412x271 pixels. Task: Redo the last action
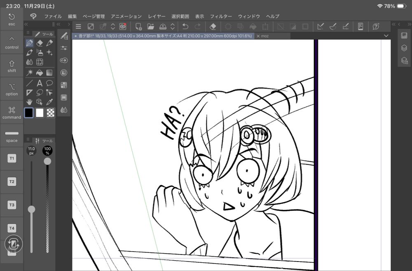[198, 26]
